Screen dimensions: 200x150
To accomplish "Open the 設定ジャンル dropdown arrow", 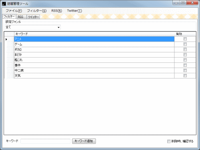I will (58, 27).
